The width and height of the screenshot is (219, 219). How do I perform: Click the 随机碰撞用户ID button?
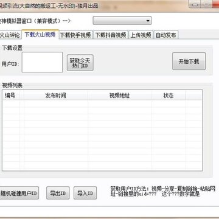pyautogui.click(x=19, y=193)
